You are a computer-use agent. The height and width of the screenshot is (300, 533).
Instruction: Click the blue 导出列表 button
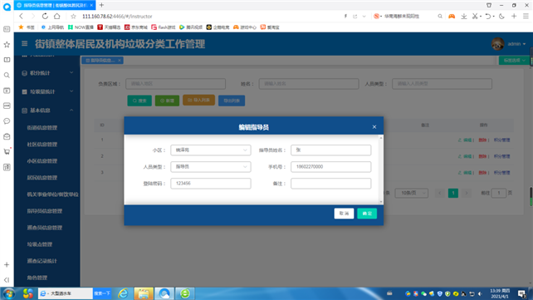(x=232, y=101)
